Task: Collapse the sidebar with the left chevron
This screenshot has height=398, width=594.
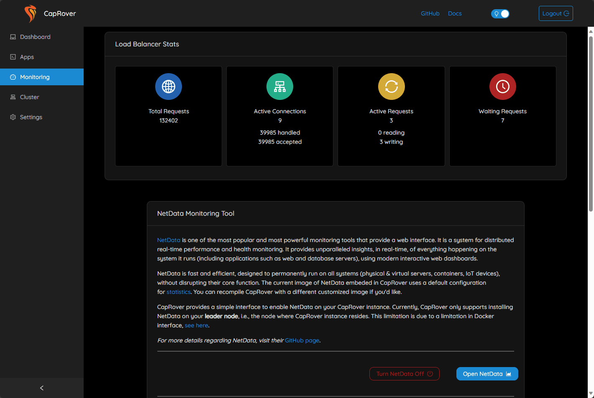Action: pos(42,388)
